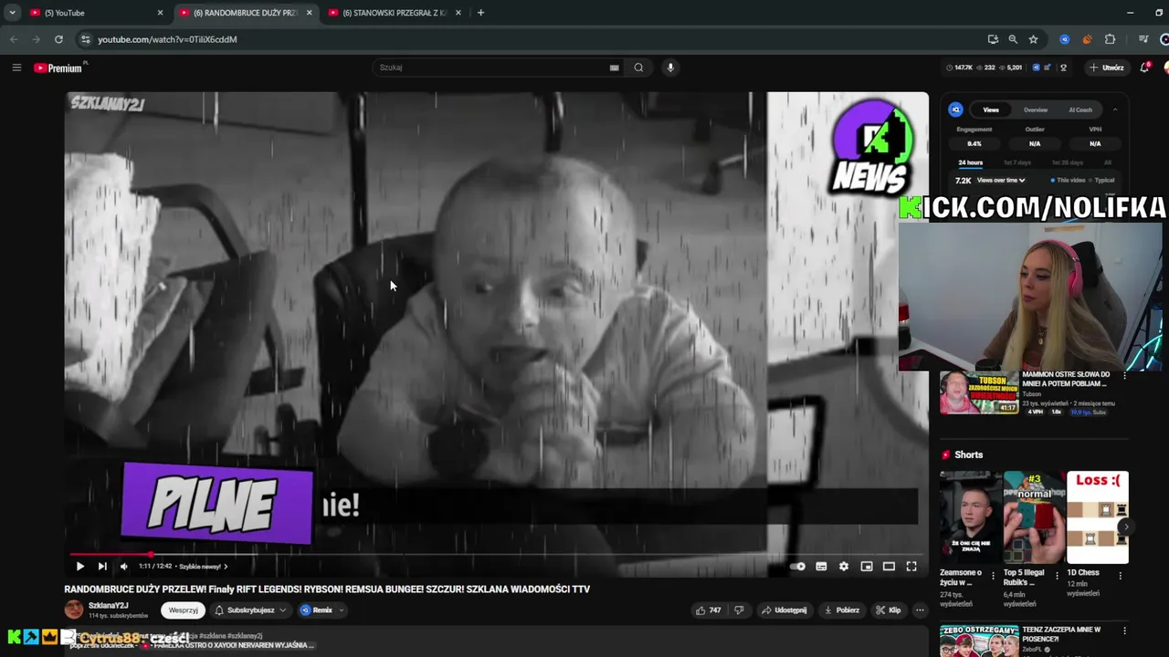Play the video

tap(79, 567)
